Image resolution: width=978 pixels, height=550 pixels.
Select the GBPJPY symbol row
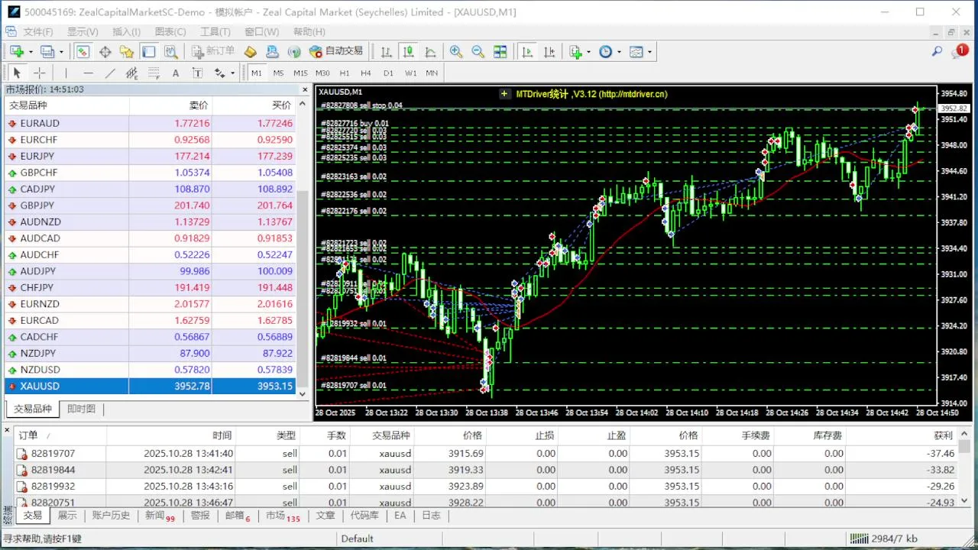(x=150, y=205)
